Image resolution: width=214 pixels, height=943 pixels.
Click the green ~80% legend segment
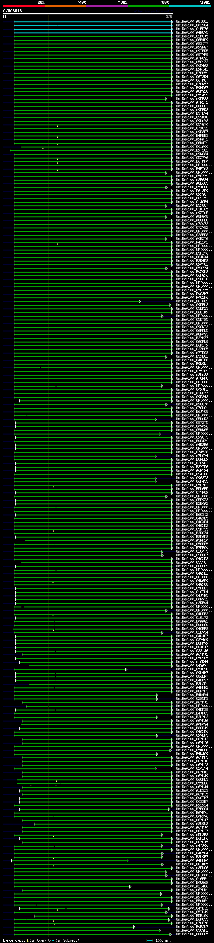click(x=148, y=6)
